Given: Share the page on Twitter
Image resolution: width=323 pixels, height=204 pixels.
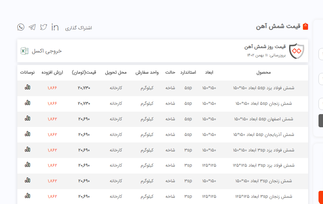Looking at the screenshot, I should [43, 27].
